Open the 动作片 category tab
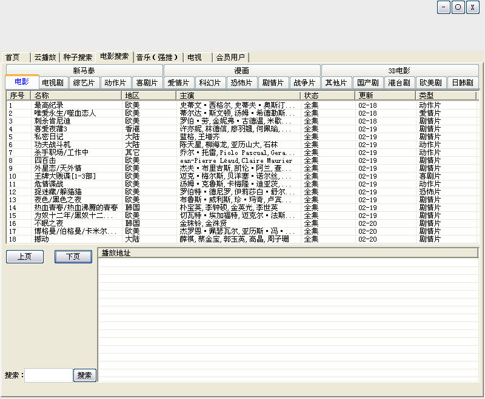The height and width of the screenshot is (399, 485). coord(116,83)
